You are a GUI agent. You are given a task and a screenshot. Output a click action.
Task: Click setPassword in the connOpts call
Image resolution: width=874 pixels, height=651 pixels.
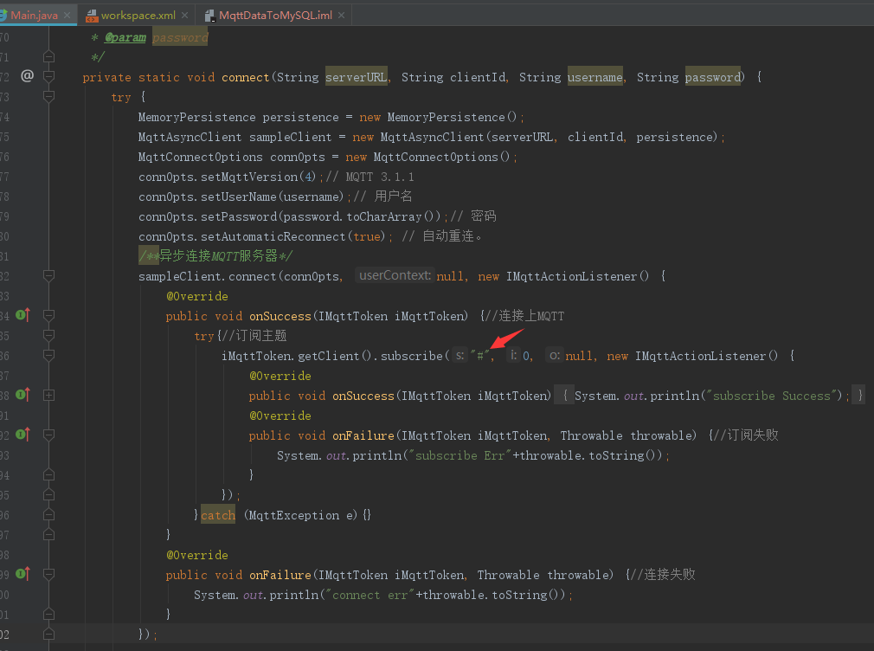coord(239,216)
